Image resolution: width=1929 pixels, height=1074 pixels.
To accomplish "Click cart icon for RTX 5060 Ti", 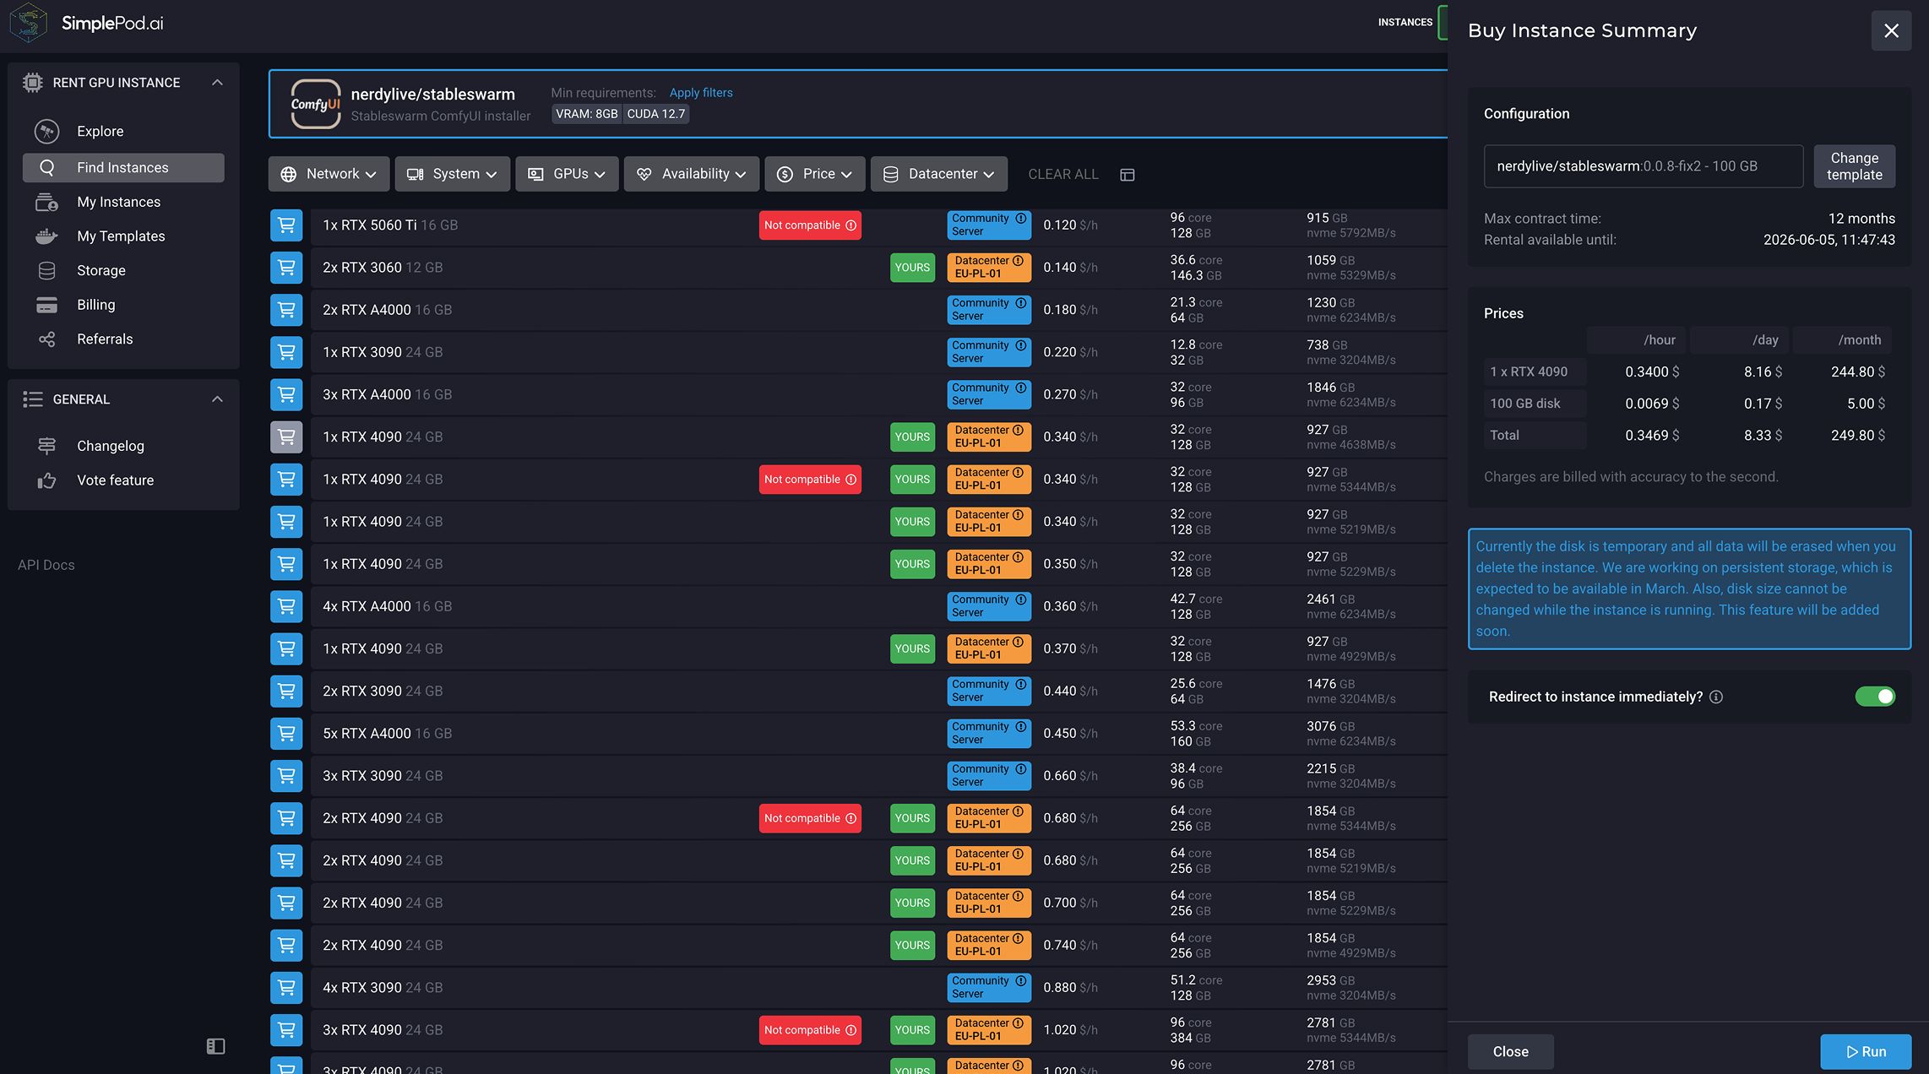I will [286, 225].
